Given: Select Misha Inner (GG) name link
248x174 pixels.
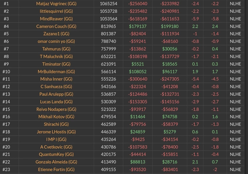Looking at the screenshot, I should [56, 79].
